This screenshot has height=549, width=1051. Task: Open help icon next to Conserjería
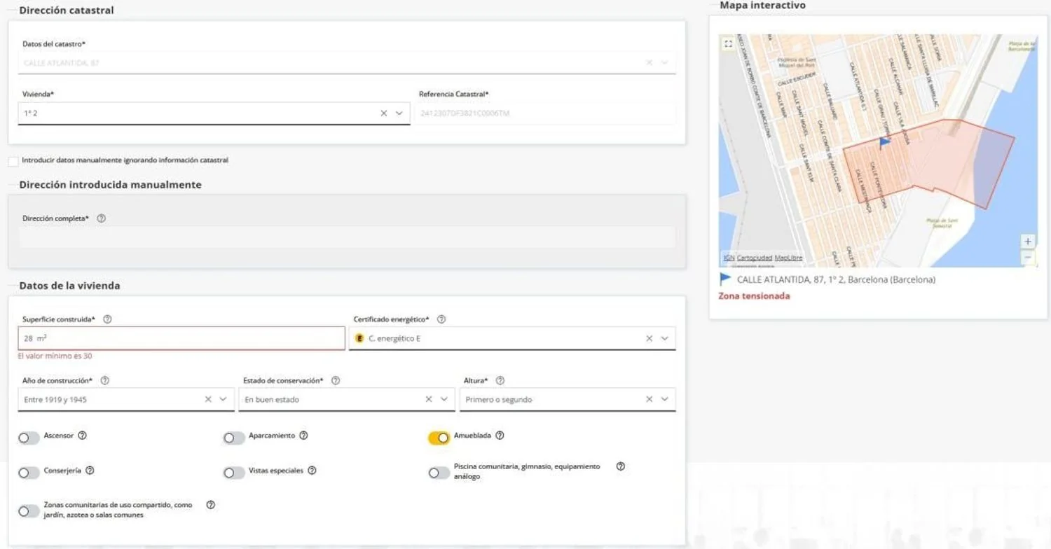(90, 471)
